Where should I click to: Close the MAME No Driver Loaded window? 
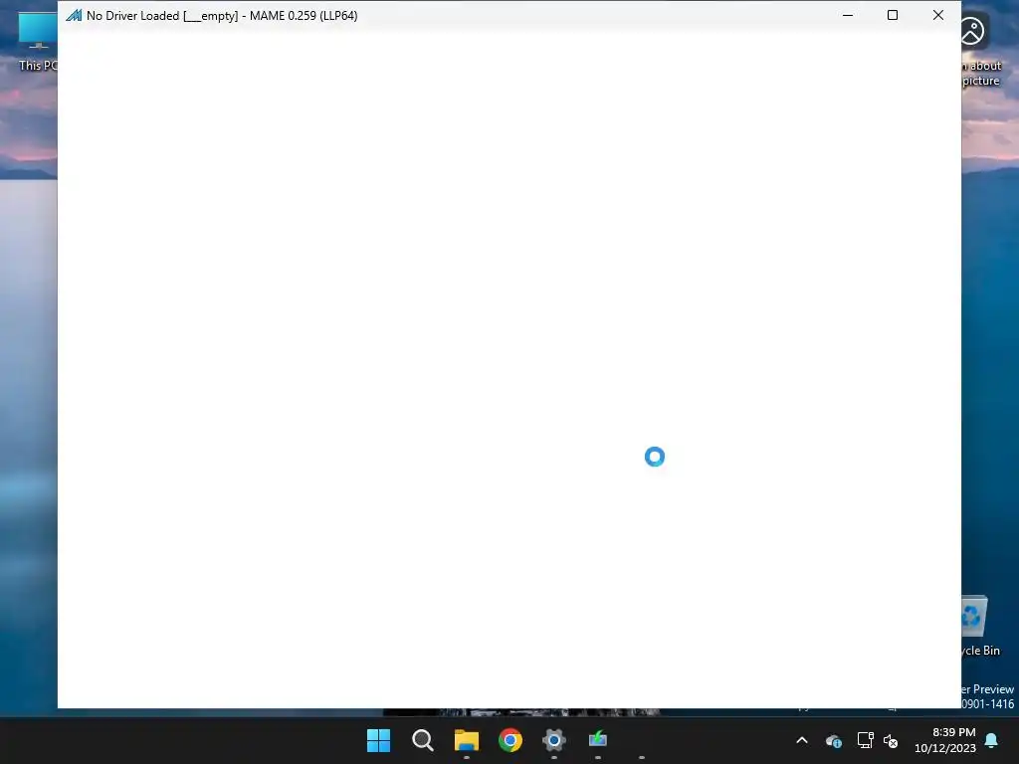937,15
